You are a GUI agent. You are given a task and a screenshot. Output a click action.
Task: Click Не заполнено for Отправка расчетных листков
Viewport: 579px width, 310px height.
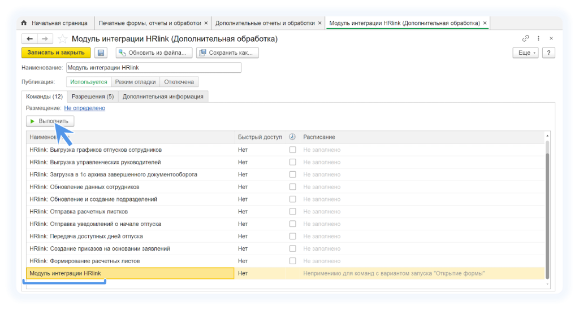click(322, 212)
